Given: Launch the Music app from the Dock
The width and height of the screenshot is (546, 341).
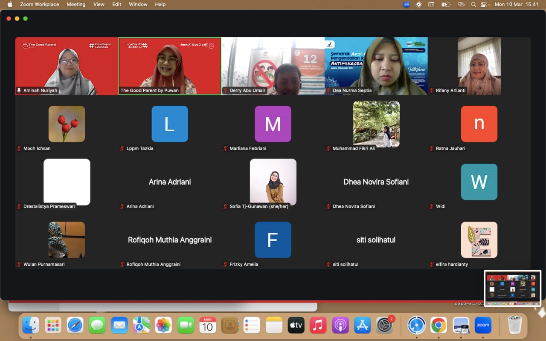Looking at the screenshot, I should pos(318,325).
